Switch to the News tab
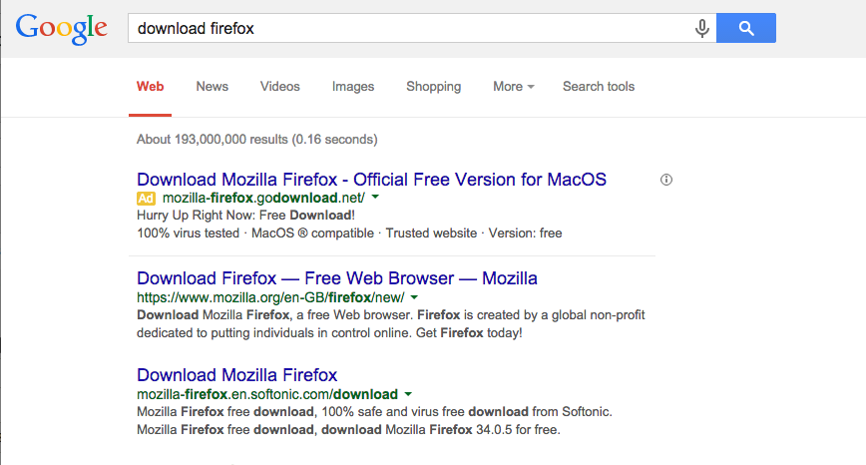The height and width of the screenshot is (465, 866). click(213, 87)
